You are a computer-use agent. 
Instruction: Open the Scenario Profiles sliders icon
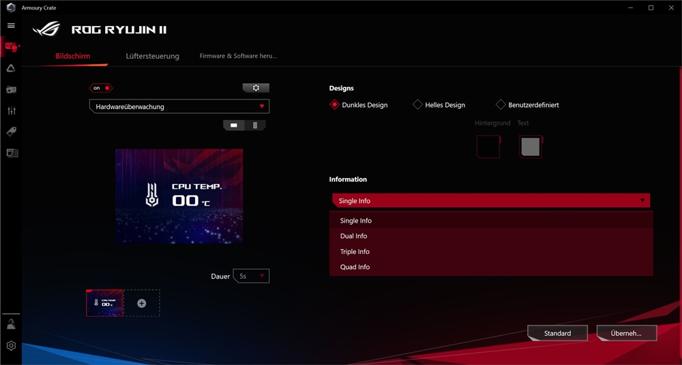tap(12, 110)
